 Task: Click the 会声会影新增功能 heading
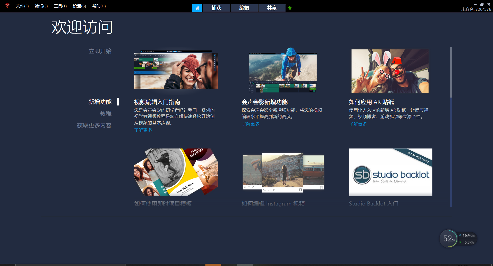(x=264, y=102)
